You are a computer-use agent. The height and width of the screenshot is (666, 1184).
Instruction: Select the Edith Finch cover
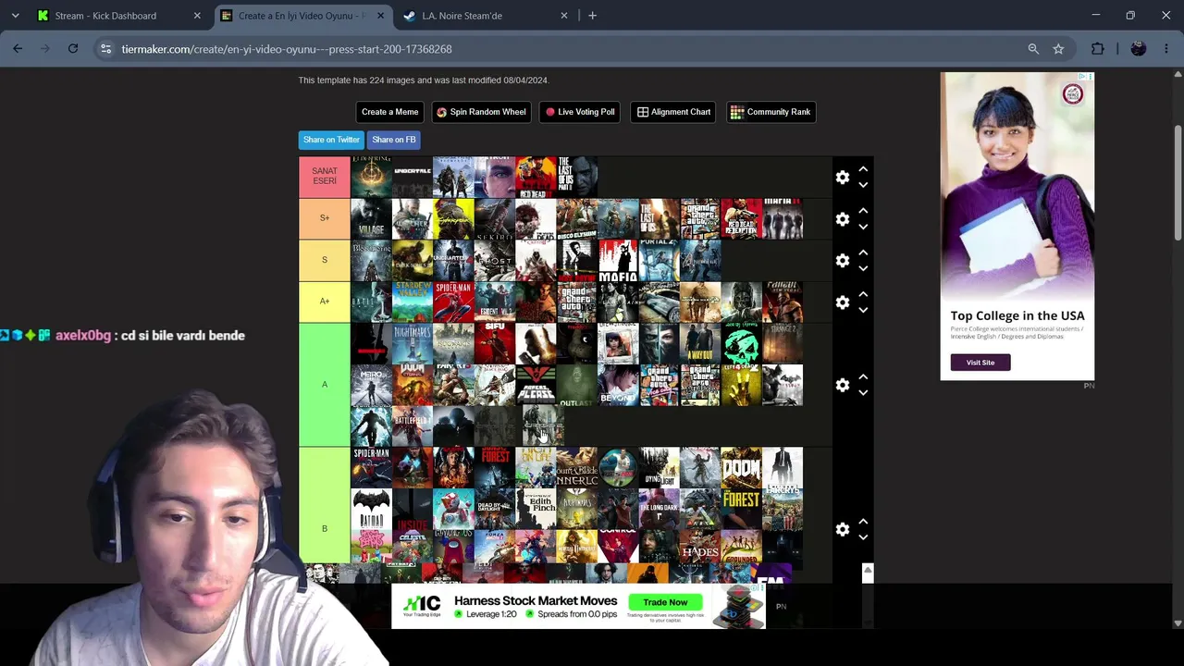point(536,509)
